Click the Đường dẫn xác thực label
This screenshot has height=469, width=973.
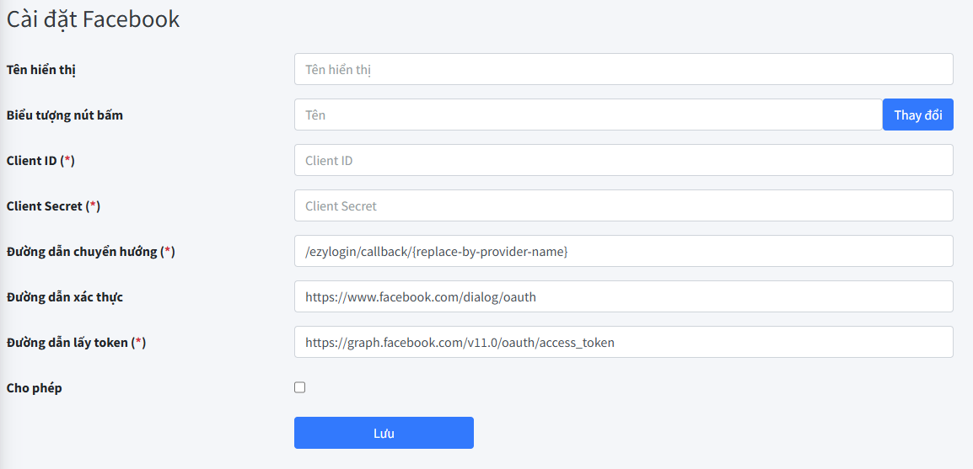[65, 297]
